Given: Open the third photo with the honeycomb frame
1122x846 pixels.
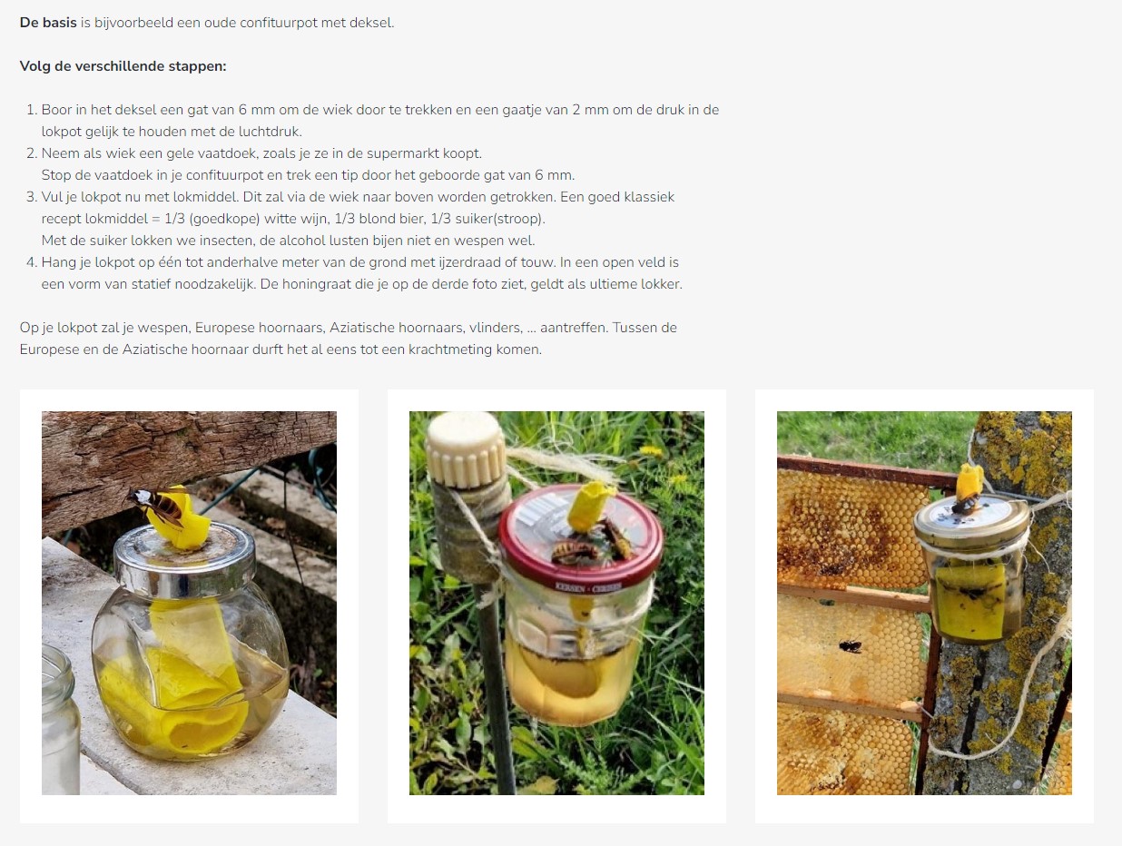Looking at the screenshot, I should click(x=924, y=603).
